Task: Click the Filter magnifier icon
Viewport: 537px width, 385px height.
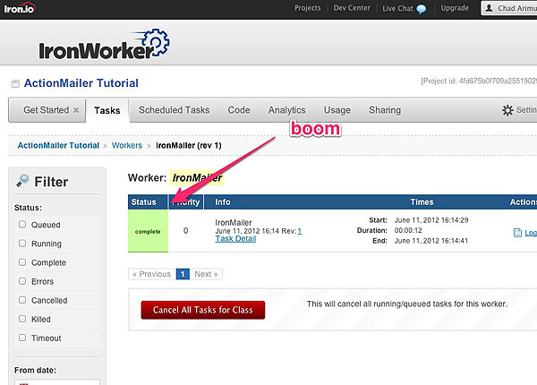Action: (22, 181)
